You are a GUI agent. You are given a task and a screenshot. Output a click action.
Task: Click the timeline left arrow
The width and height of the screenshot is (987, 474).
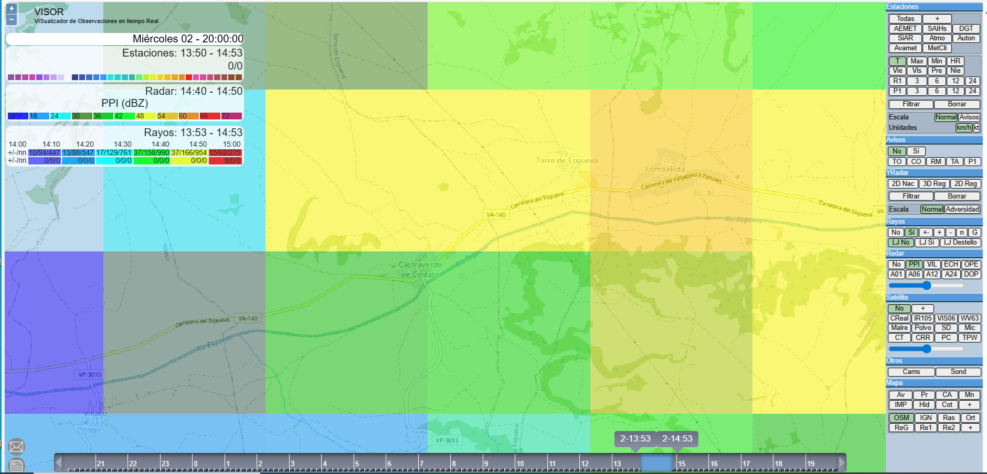59,462
